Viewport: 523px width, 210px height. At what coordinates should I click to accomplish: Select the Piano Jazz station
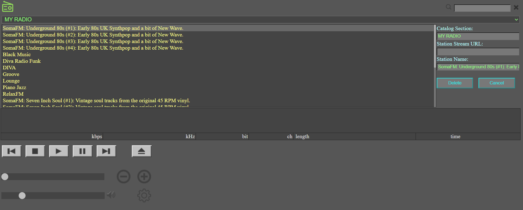218,87
